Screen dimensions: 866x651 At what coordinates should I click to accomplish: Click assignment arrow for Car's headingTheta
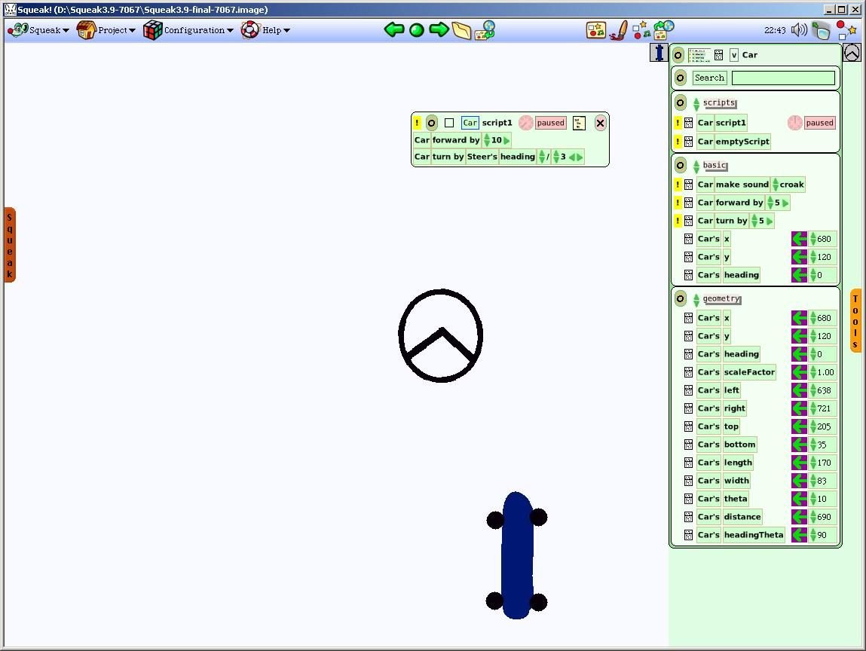799,535
